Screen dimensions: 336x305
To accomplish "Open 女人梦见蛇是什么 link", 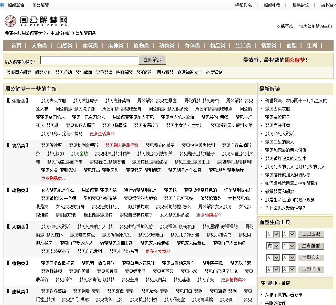I will (x=58, y=190).
